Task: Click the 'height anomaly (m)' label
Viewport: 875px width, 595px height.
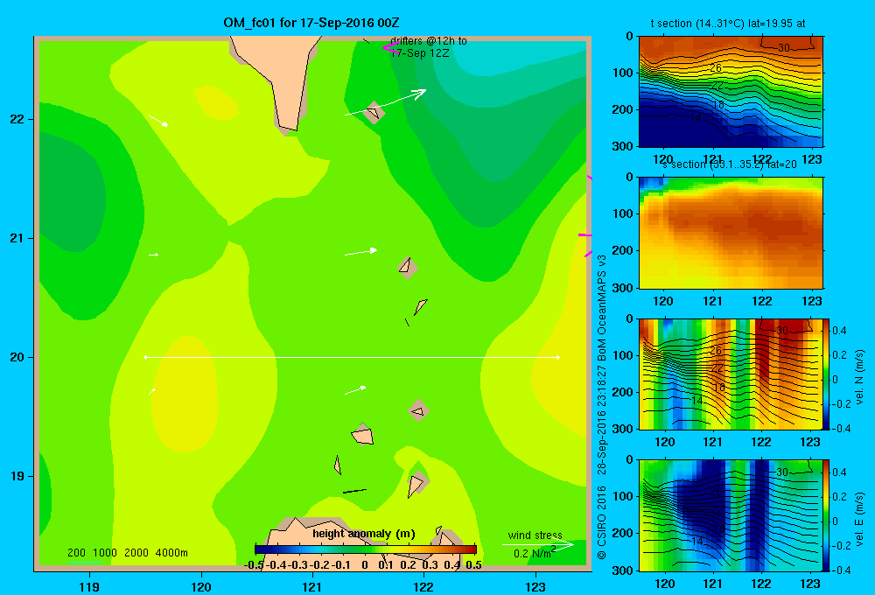Action: (364, 534)
